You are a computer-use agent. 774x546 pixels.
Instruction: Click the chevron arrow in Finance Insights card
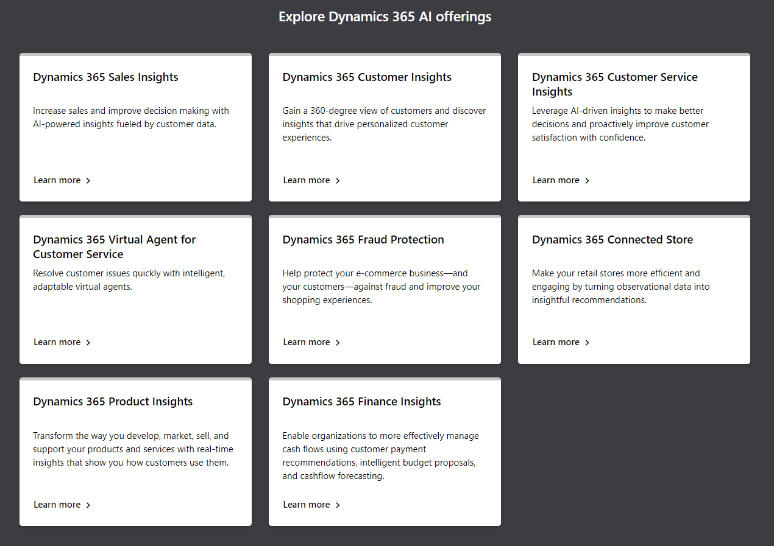pos(338,505)
